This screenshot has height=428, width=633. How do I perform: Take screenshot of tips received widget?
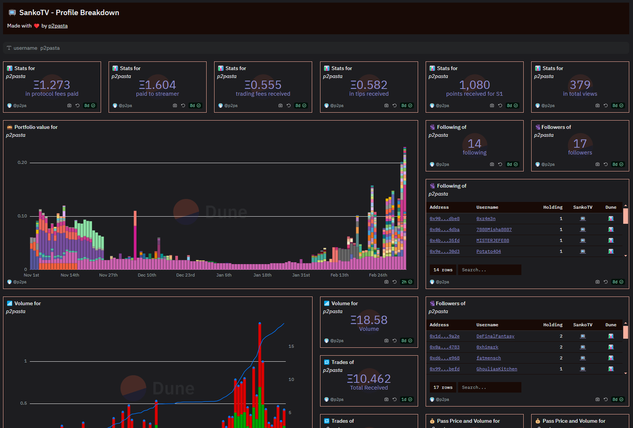click(x=387, y=105)
